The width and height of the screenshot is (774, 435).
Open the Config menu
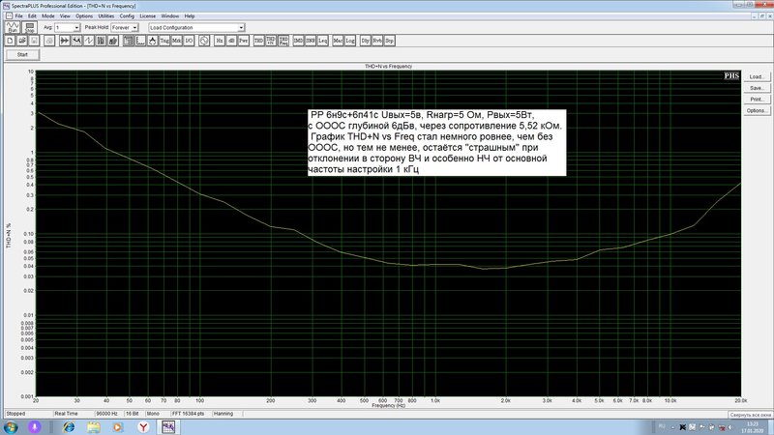[127, 15]
